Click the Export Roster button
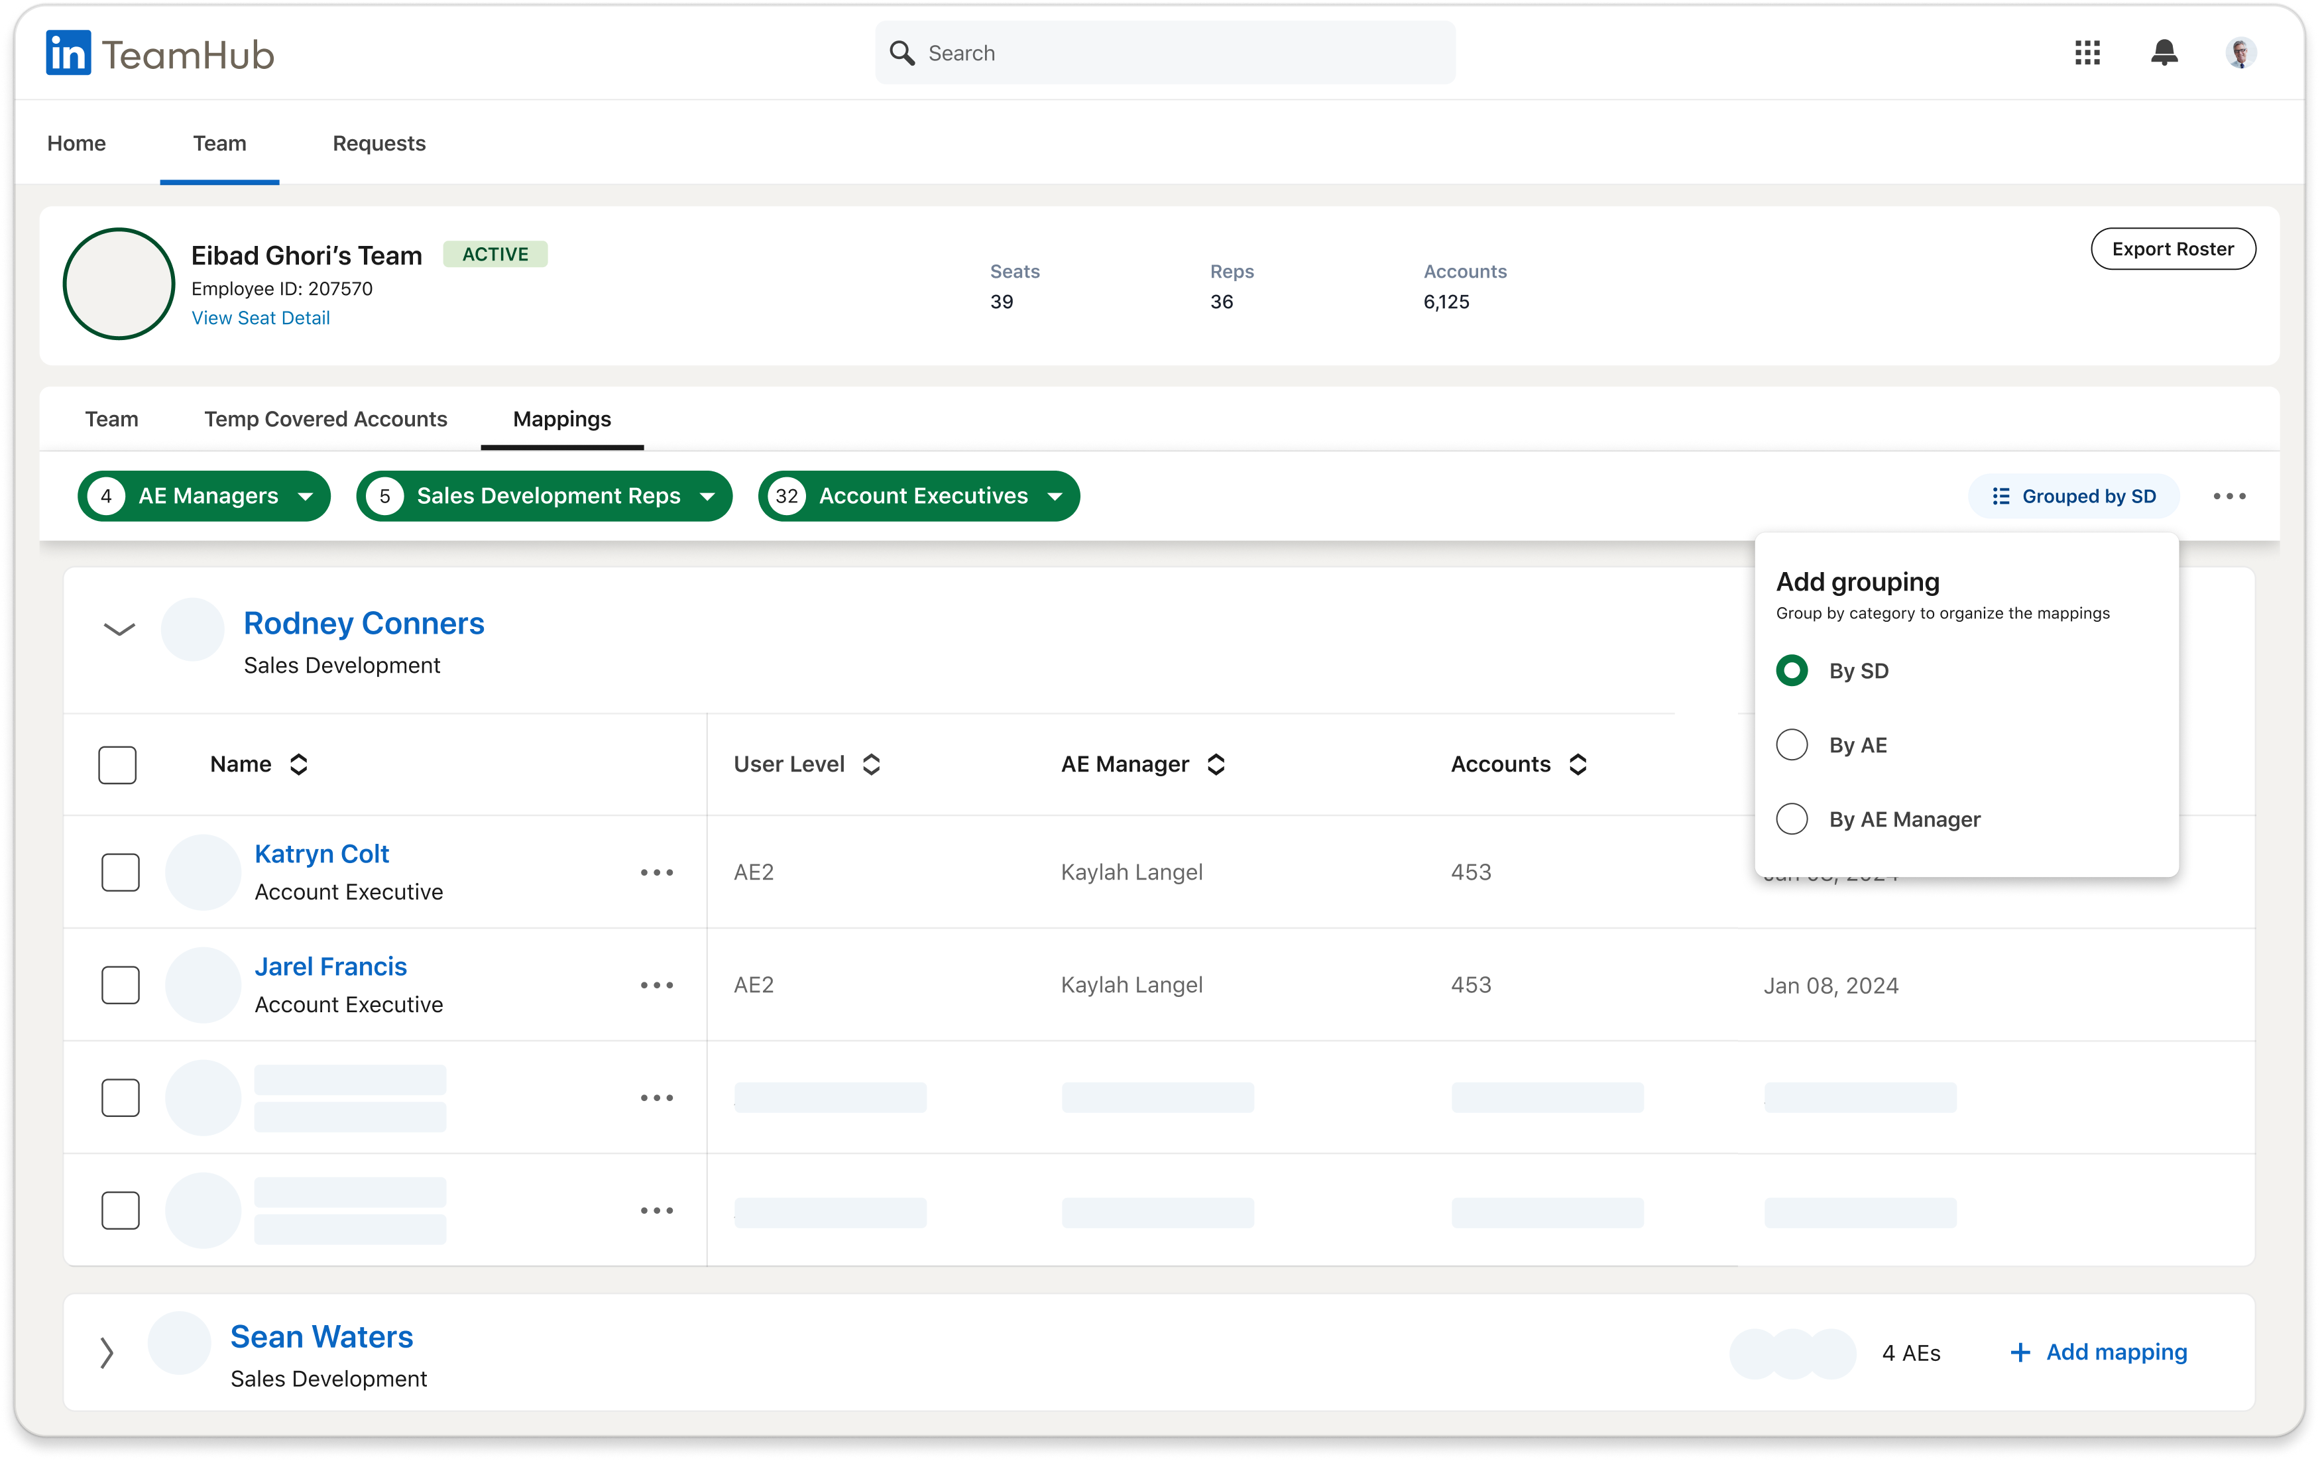 [x=2173, y=250]
